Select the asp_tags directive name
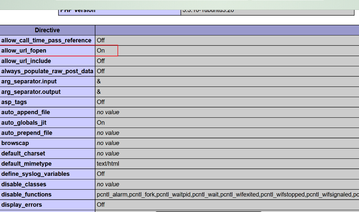 tap(14, 102)
